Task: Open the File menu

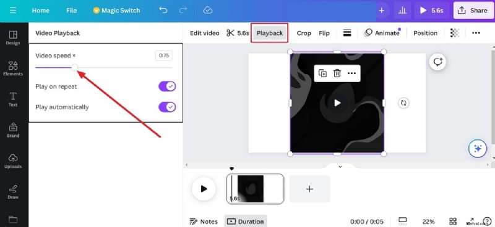Action: click(x=72, y=10)
